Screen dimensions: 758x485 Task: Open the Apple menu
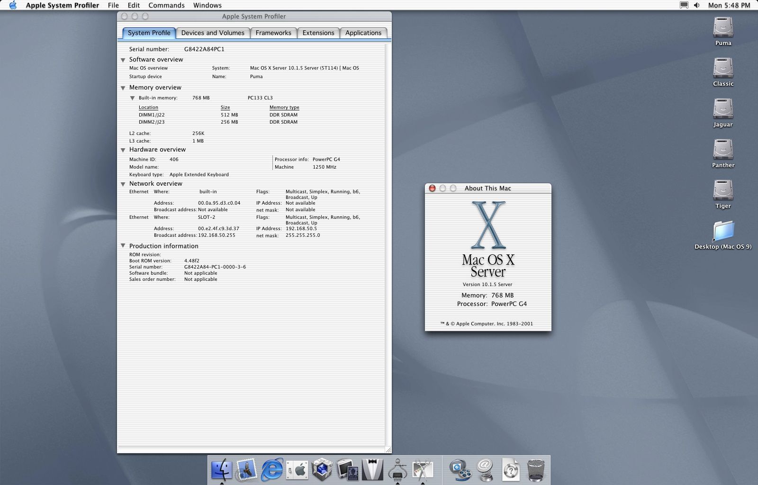13,5
